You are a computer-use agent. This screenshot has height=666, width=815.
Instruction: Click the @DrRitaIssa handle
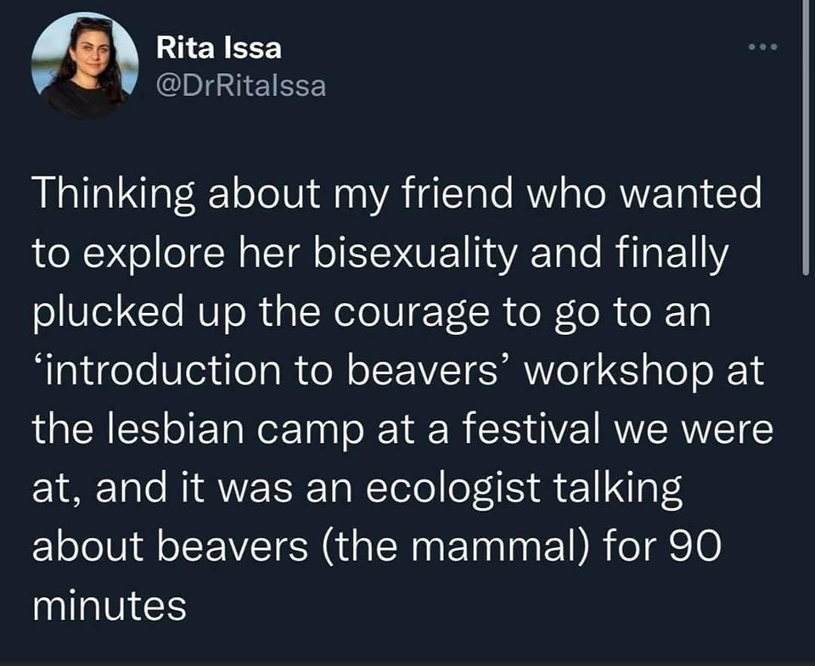coord(241,86)
